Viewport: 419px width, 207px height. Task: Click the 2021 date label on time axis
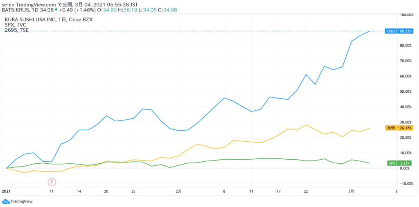tap(5, 191)
